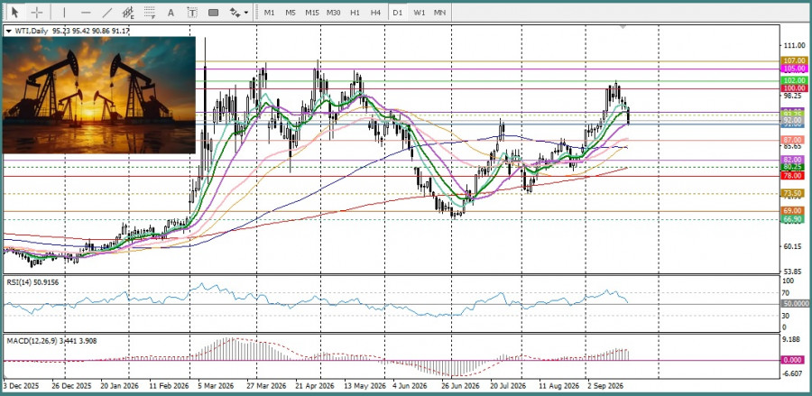The image size is (812, 396).
Task: Switch to the MN monthly timeframe
Action: (x=439, y=12)
